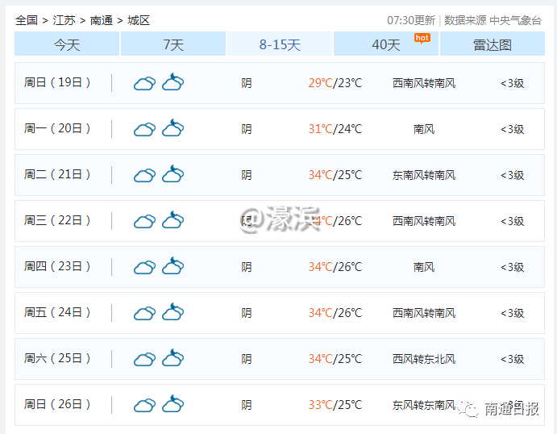Switch to the 今天 tab

pyautogui.click(x=67, y=44)
